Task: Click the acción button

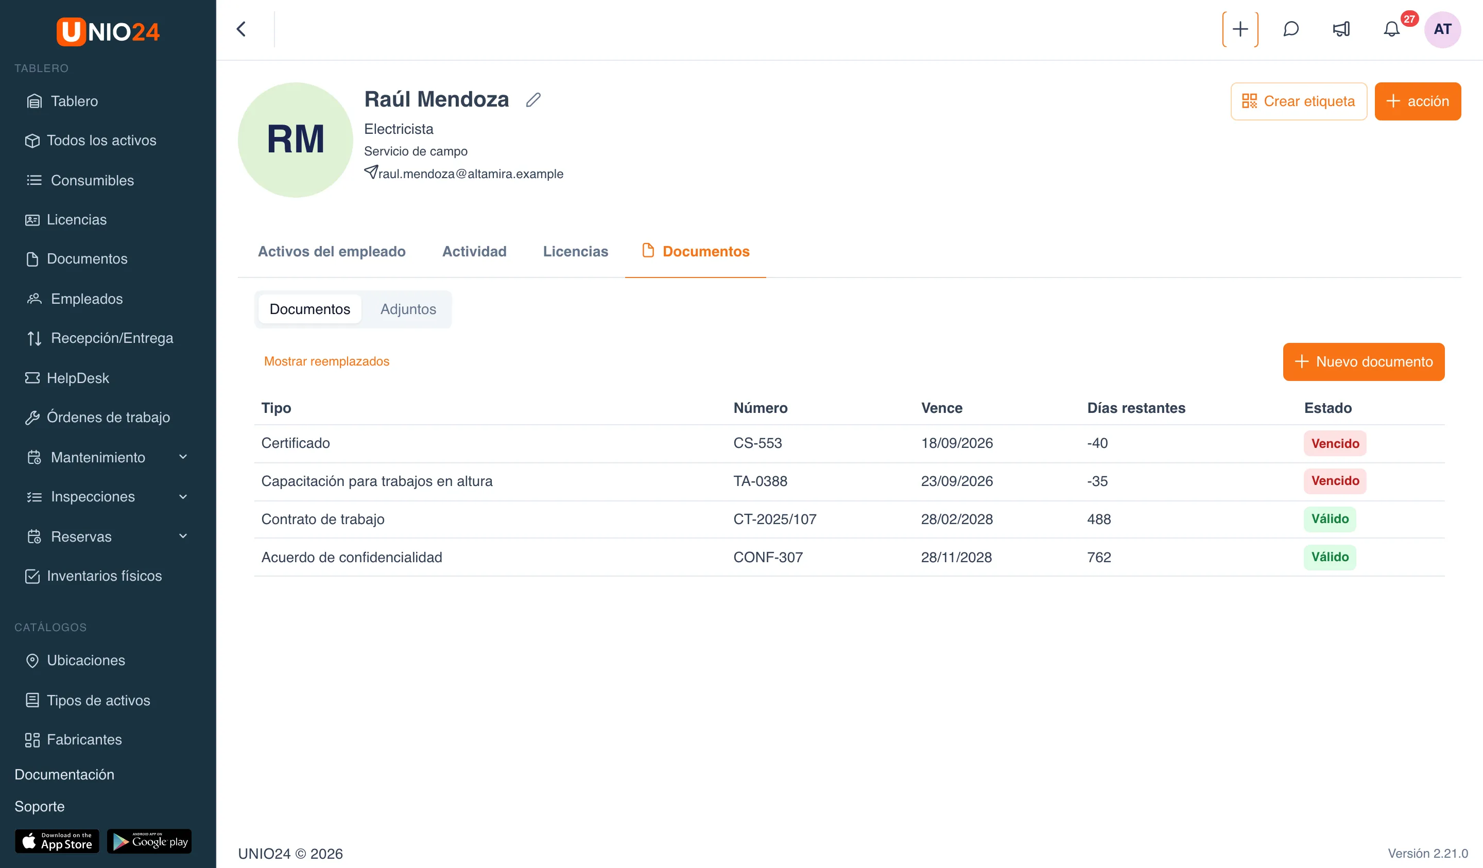Action: (x=1417, y=101)
